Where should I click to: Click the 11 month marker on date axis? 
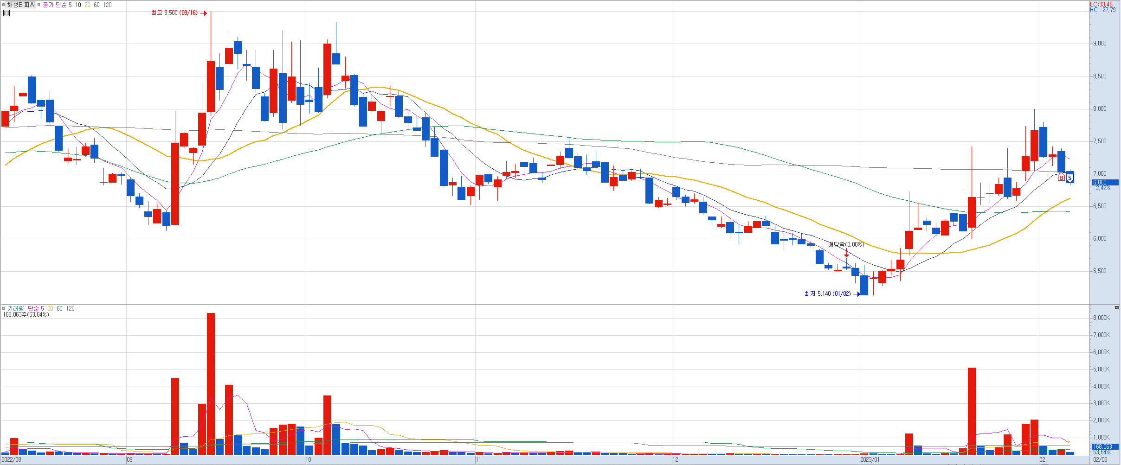(x=478, y=460)
